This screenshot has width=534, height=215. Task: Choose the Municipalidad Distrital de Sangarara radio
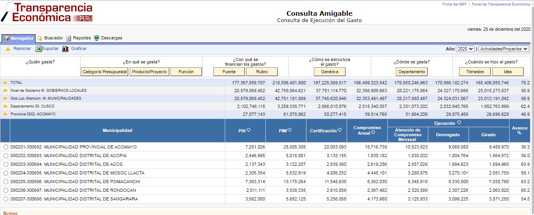tap(6, 199)
